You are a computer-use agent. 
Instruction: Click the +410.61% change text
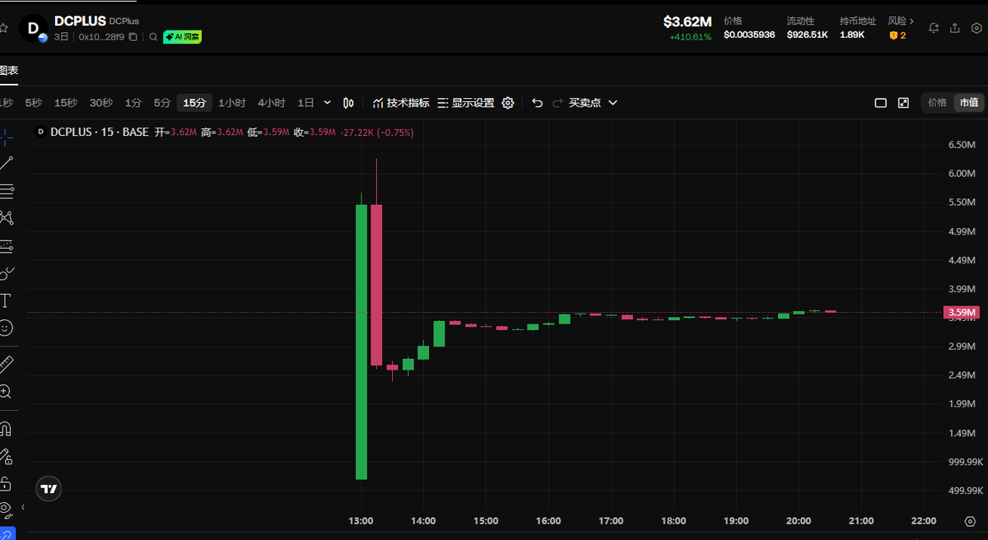click(x=690, y=37)
